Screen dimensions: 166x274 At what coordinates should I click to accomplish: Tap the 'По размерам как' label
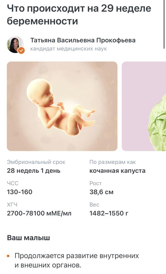(x=113, y=162)
